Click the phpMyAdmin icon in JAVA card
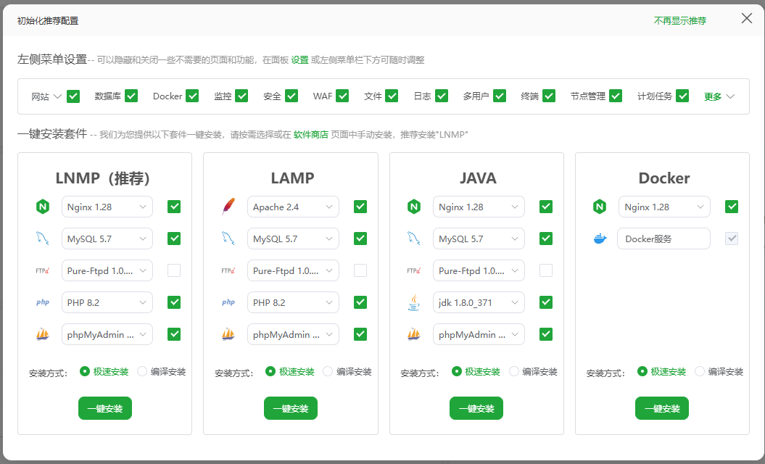 tap(414, 334)
